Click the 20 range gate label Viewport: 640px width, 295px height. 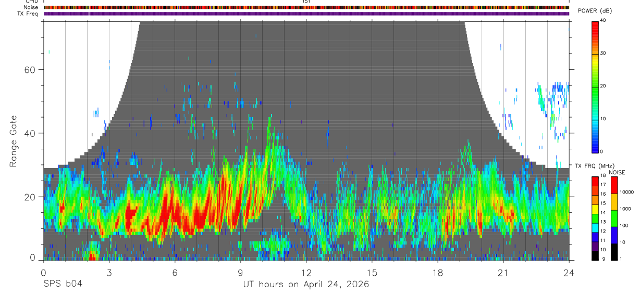coord(32,197)
